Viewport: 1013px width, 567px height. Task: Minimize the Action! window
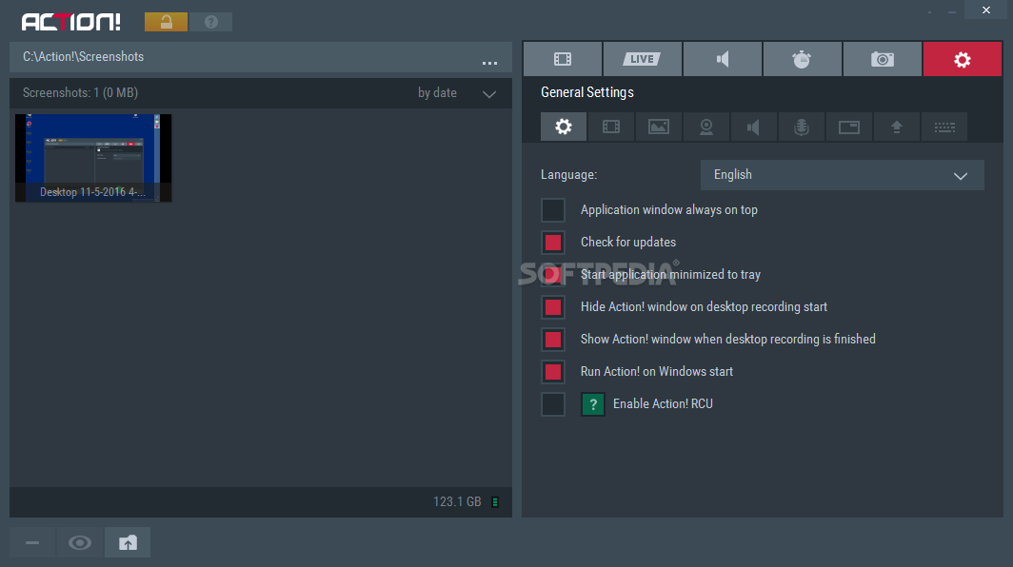(x=952, y=12)
